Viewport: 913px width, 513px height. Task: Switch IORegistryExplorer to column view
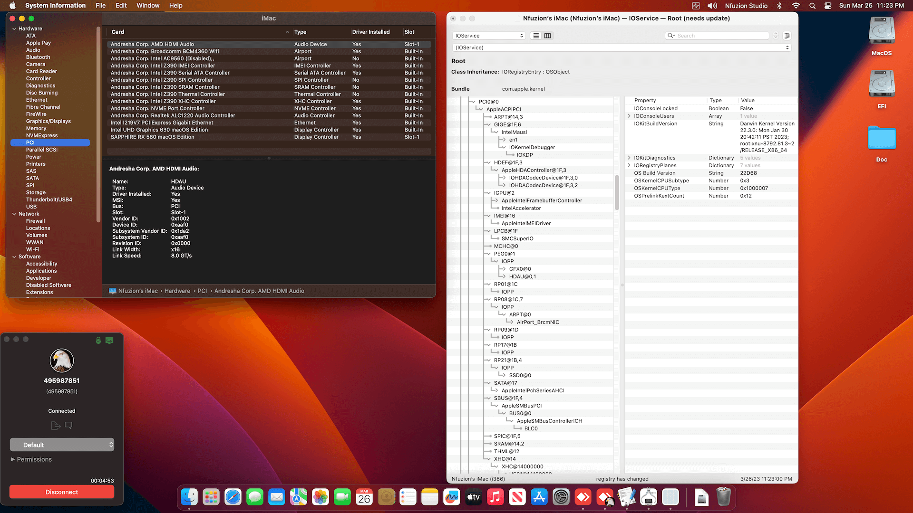(x=547, y=36)
